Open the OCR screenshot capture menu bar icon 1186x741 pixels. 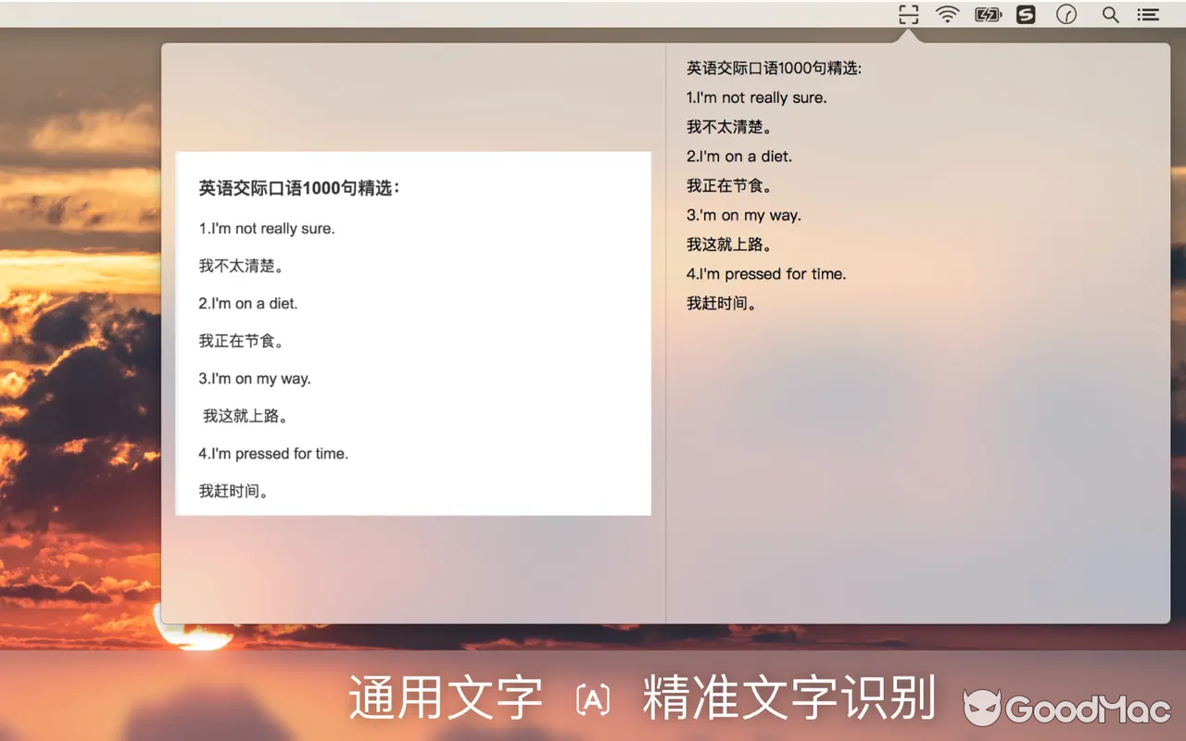(907, 14)
